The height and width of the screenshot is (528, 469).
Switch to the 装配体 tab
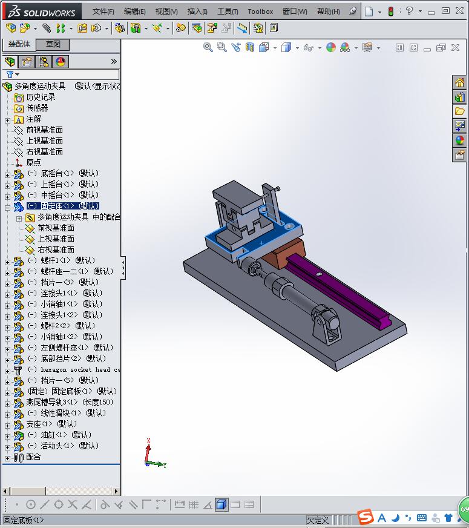[x=19, y=44]
